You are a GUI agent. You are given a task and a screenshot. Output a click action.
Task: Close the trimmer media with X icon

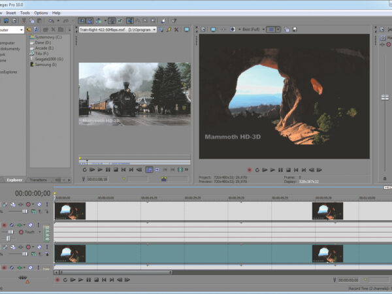point(176,29)
